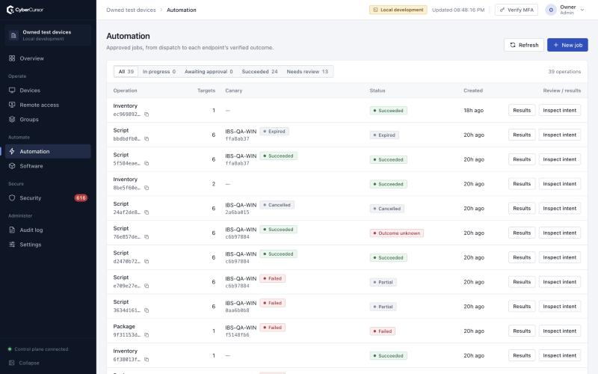Image resolution: width=598 pixels, height=374 pixels.
Task: Click the Operation column header
Action: pyautogui.click(x=125, y=91)
